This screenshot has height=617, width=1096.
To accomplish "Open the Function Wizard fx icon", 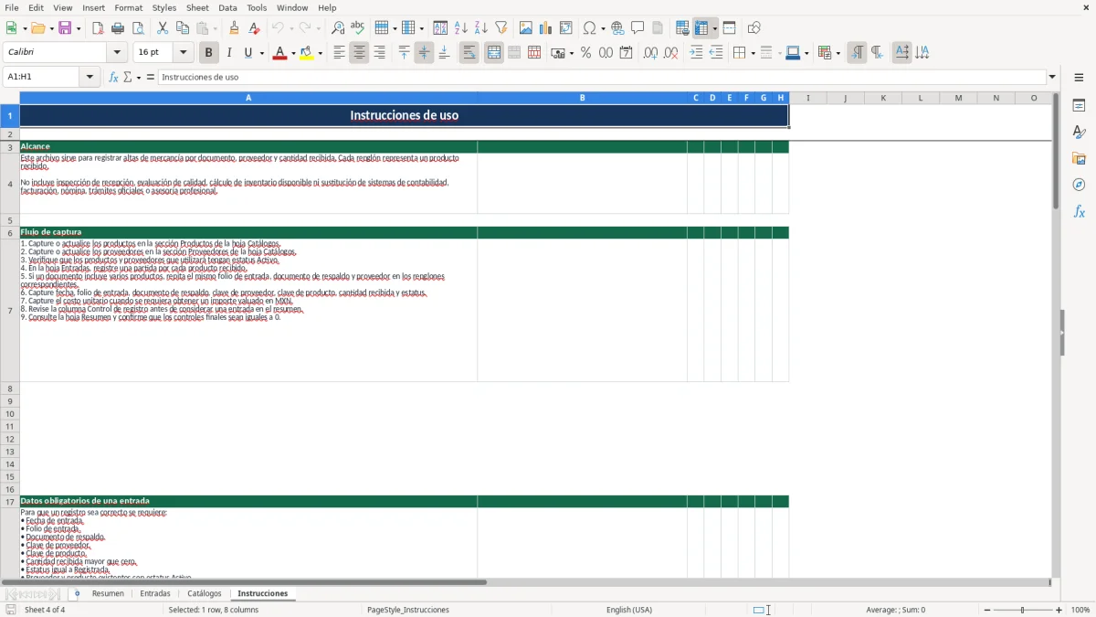I will pyautogui.click(x=113, y=77).
